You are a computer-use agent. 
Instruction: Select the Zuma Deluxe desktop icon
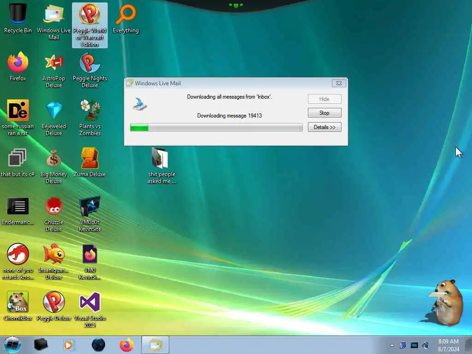click(x=90, y=163)
